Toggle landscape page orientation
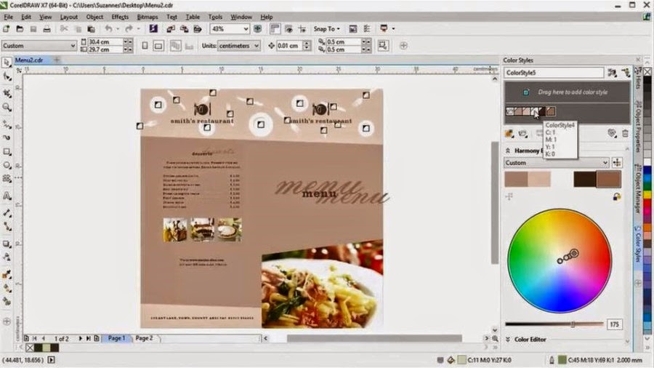The image size is (654, 368). [x=158, y=46]
